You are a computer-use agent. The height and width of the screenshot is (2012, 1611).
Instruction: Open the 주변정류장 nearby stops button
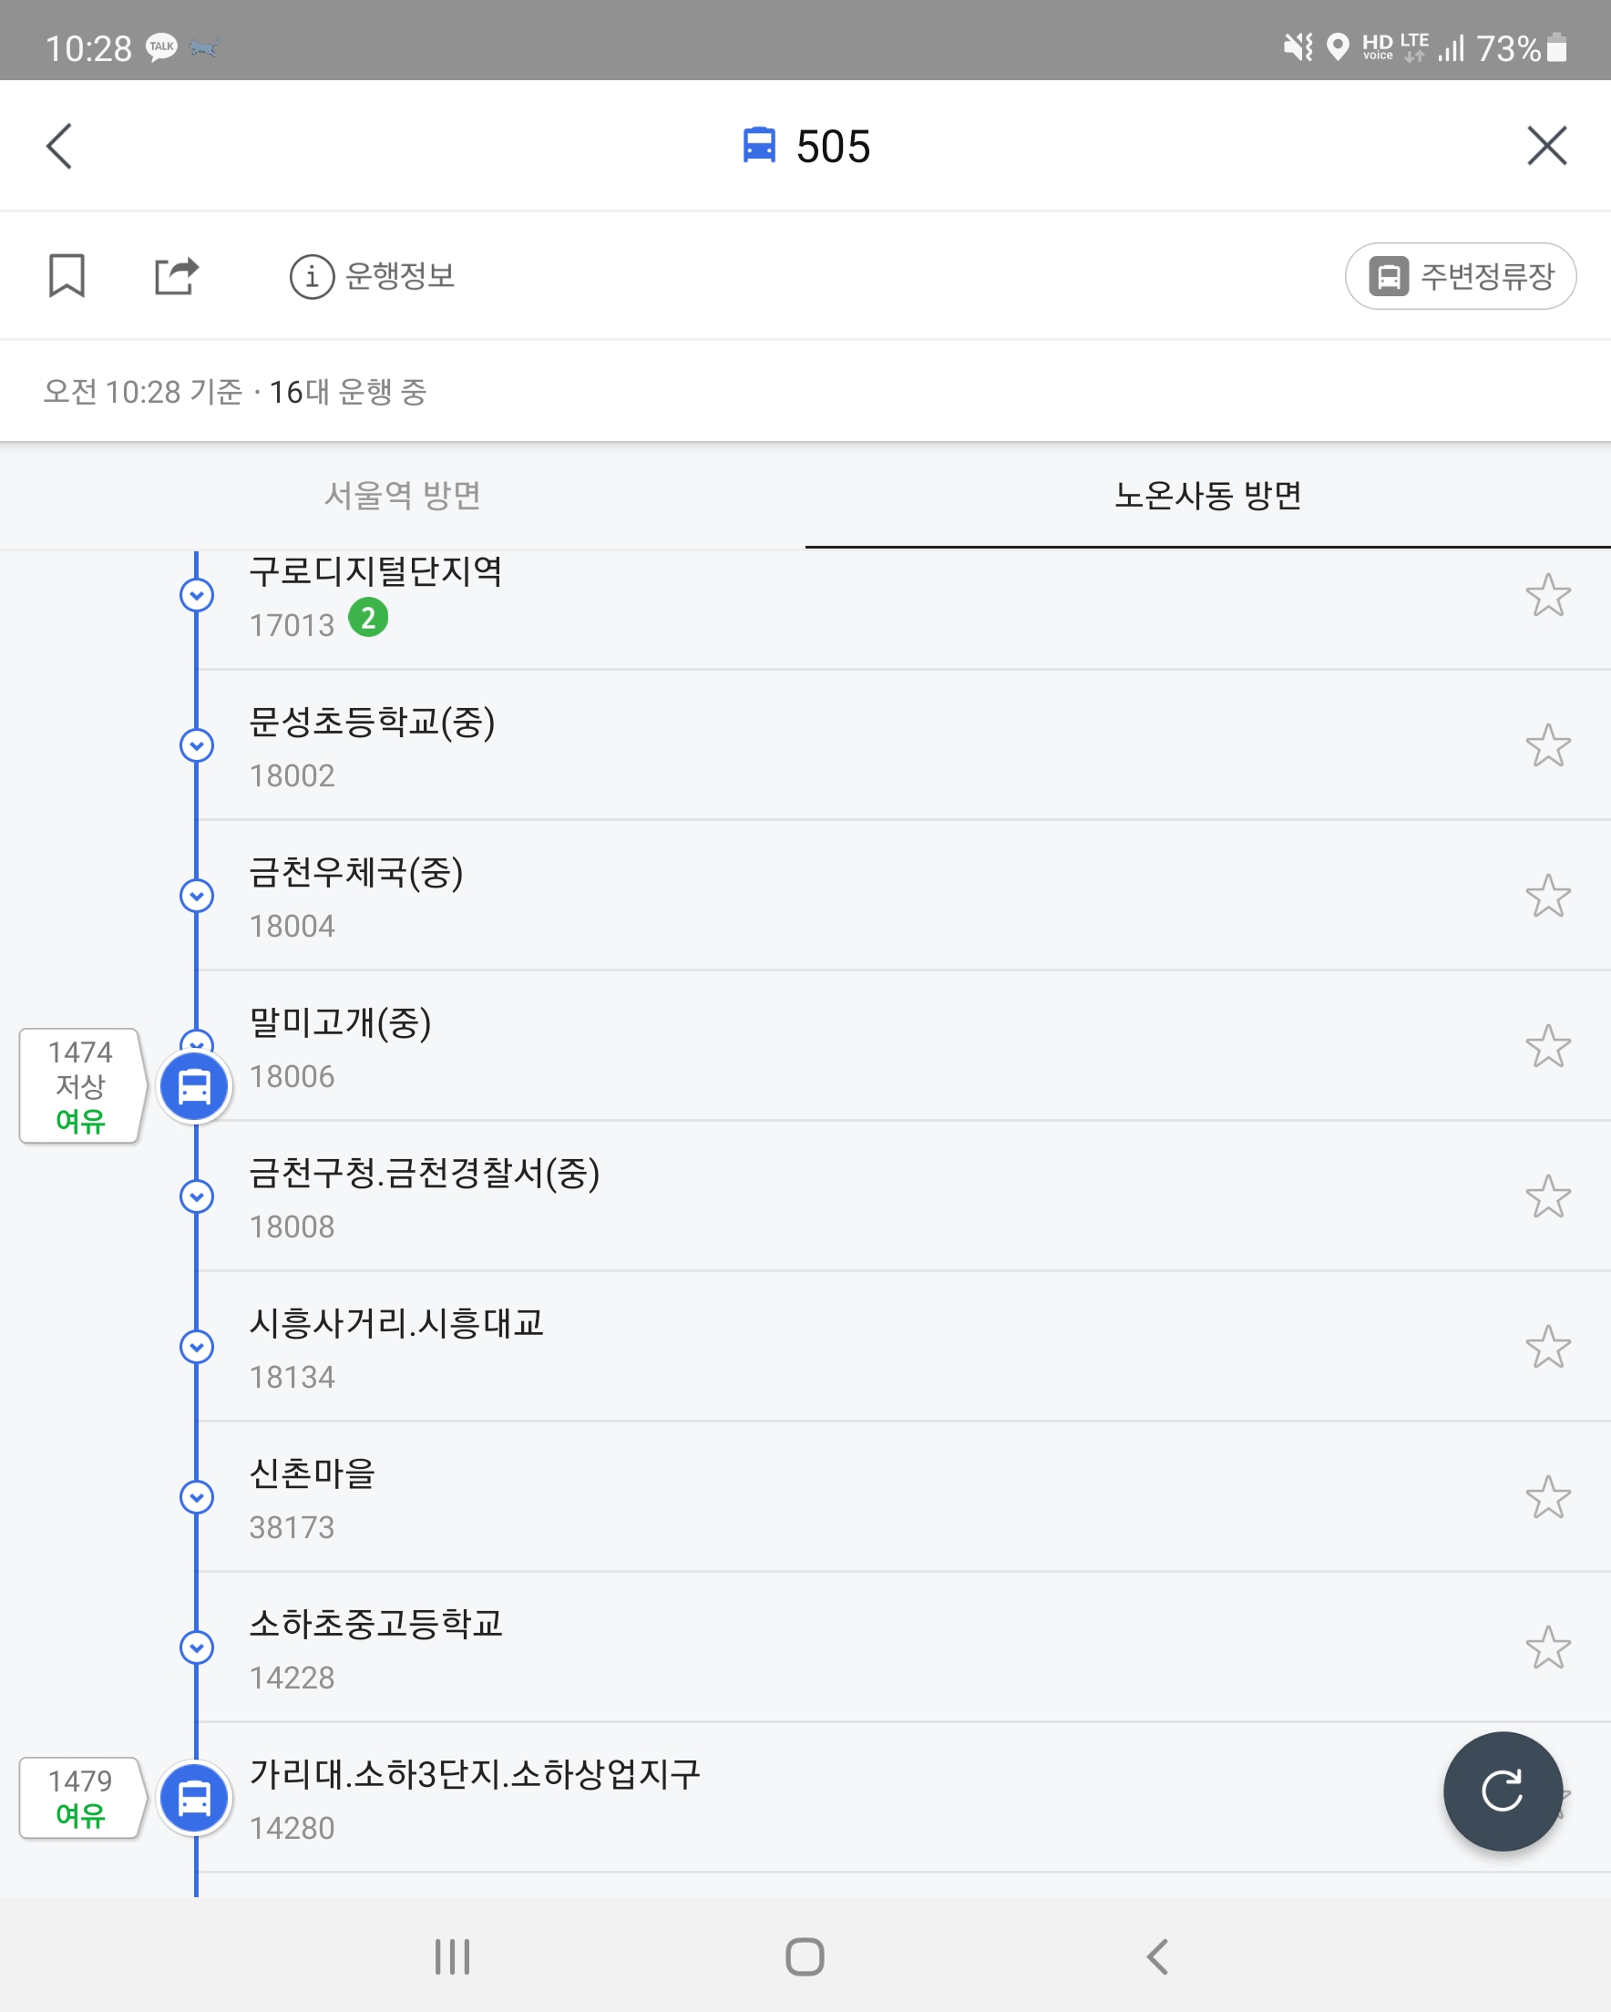pos(1460,276)
